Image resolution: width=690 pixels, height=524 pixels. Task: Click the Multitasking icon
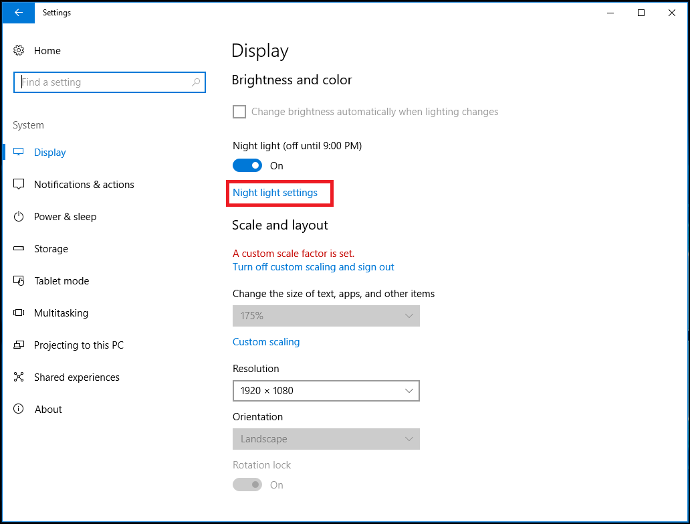[x=19, y=313]
